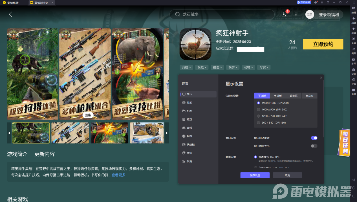Image resolution: width=357 pixels, height=202 pixels.
Task: Click search field with 龙石战争
Action: 222,14
